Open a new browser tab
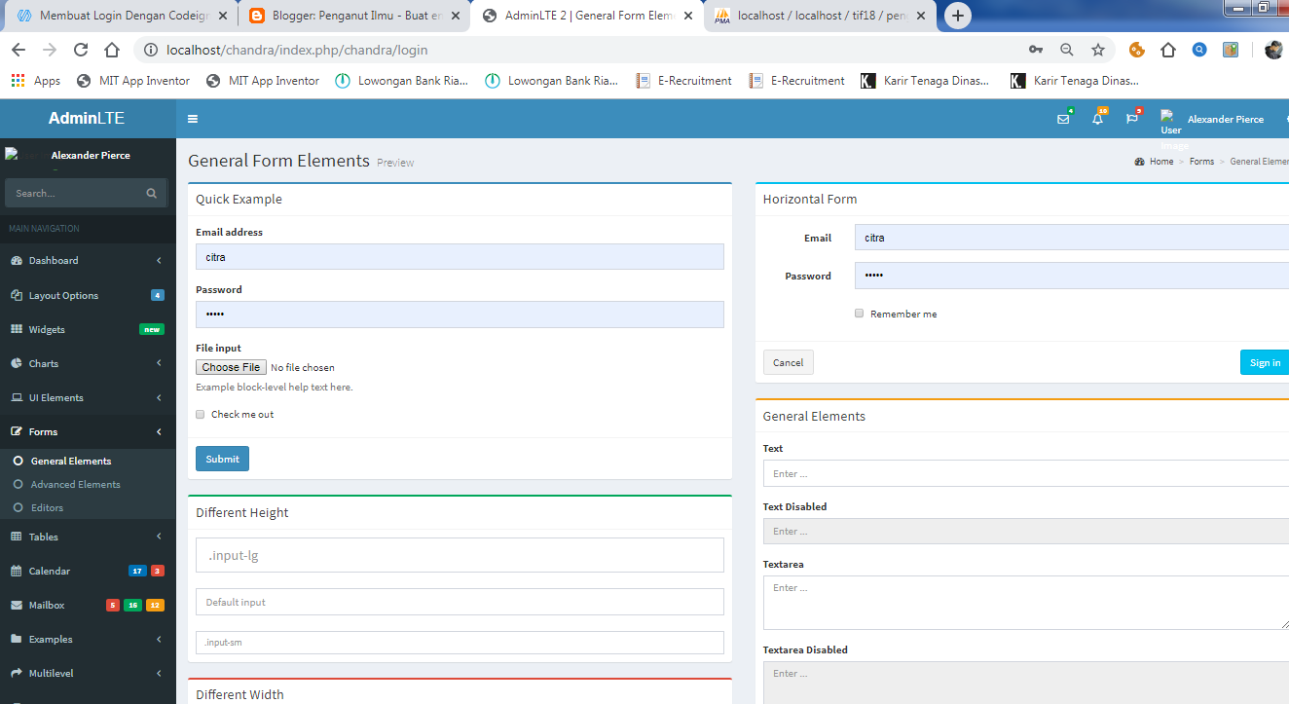The height and width of the screenshot is (704, 1289). point(958,16)
